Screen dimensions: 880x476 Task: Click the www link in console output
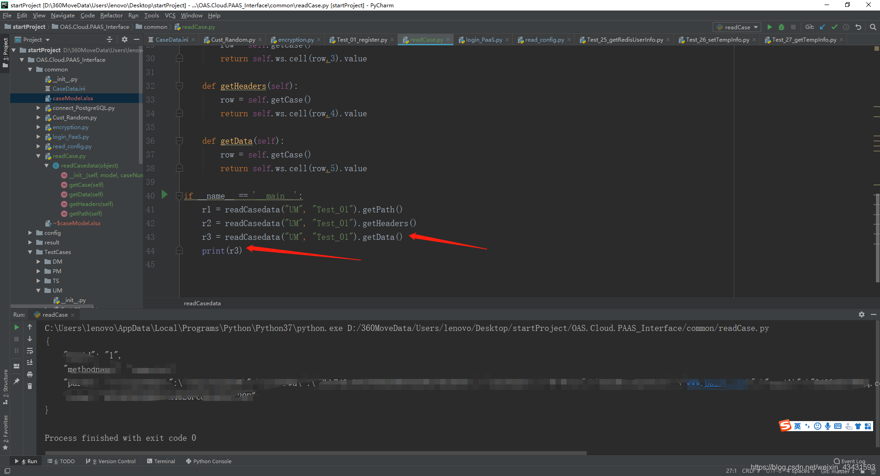click(x=703, y=384)
